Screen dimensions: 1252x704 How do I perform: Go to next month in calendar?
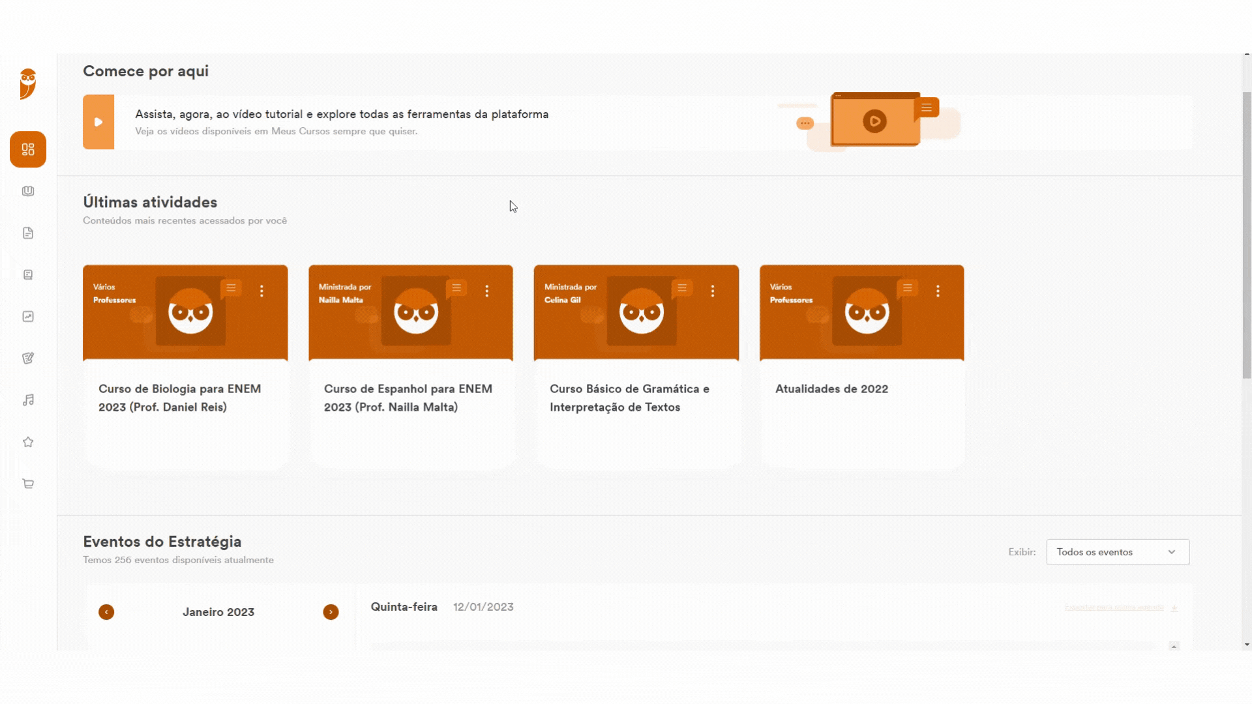point(331,612)
